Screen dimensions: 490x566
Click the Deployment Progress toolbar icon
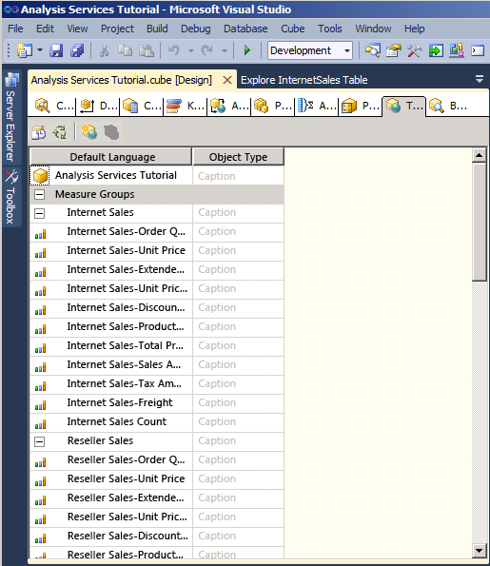[436, 50]
